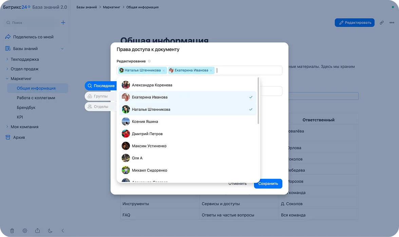The height and width of the screenshot is (237, 399).
Task: Switch to the Группы tab
Action: coord(100,96)
